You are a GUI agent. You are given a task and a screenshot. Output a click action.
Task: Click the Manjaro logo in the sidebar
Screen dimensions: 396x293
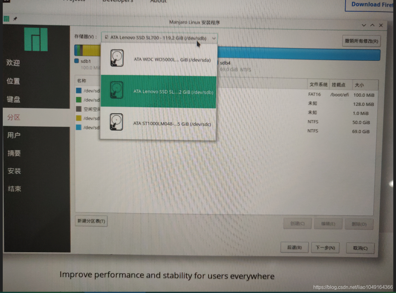point(36,39)
